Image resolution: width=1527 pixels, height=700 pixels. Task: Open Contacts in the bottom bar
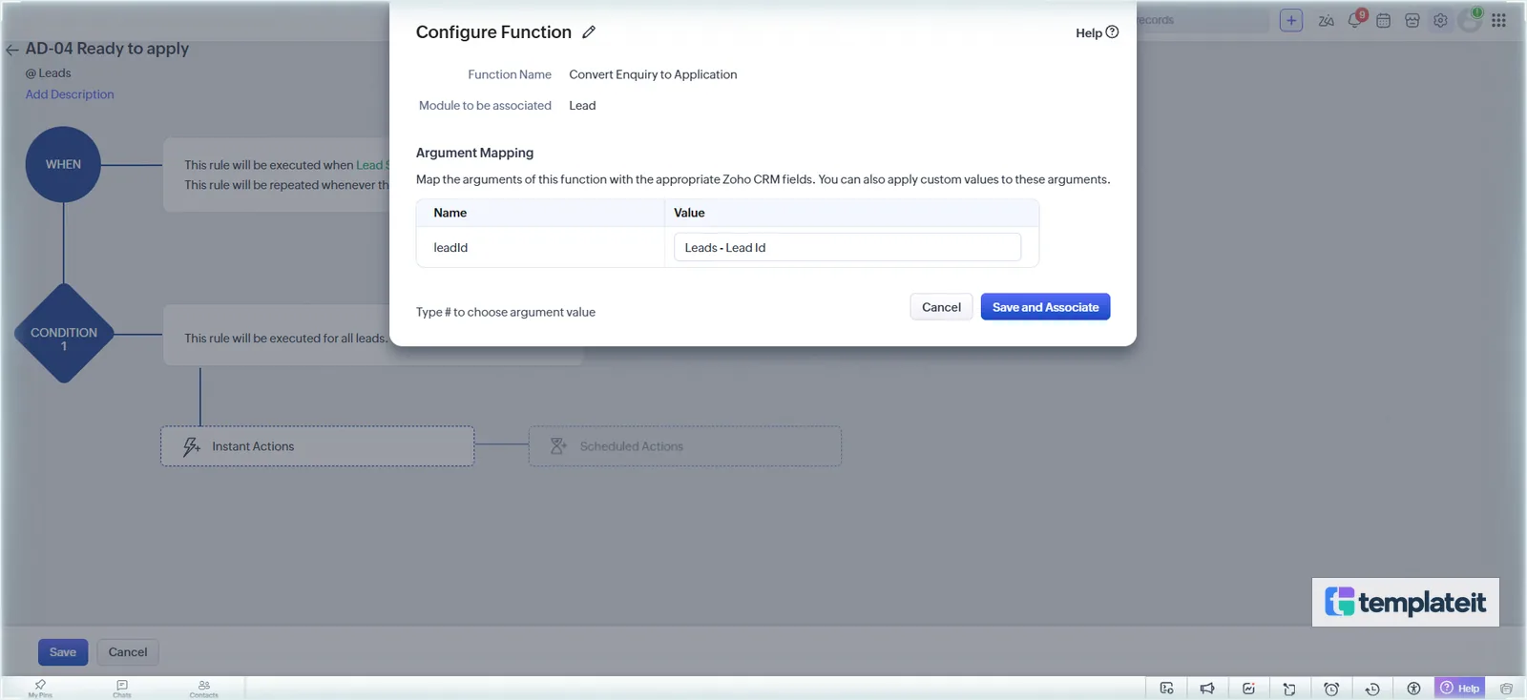[x=203, y=689]
